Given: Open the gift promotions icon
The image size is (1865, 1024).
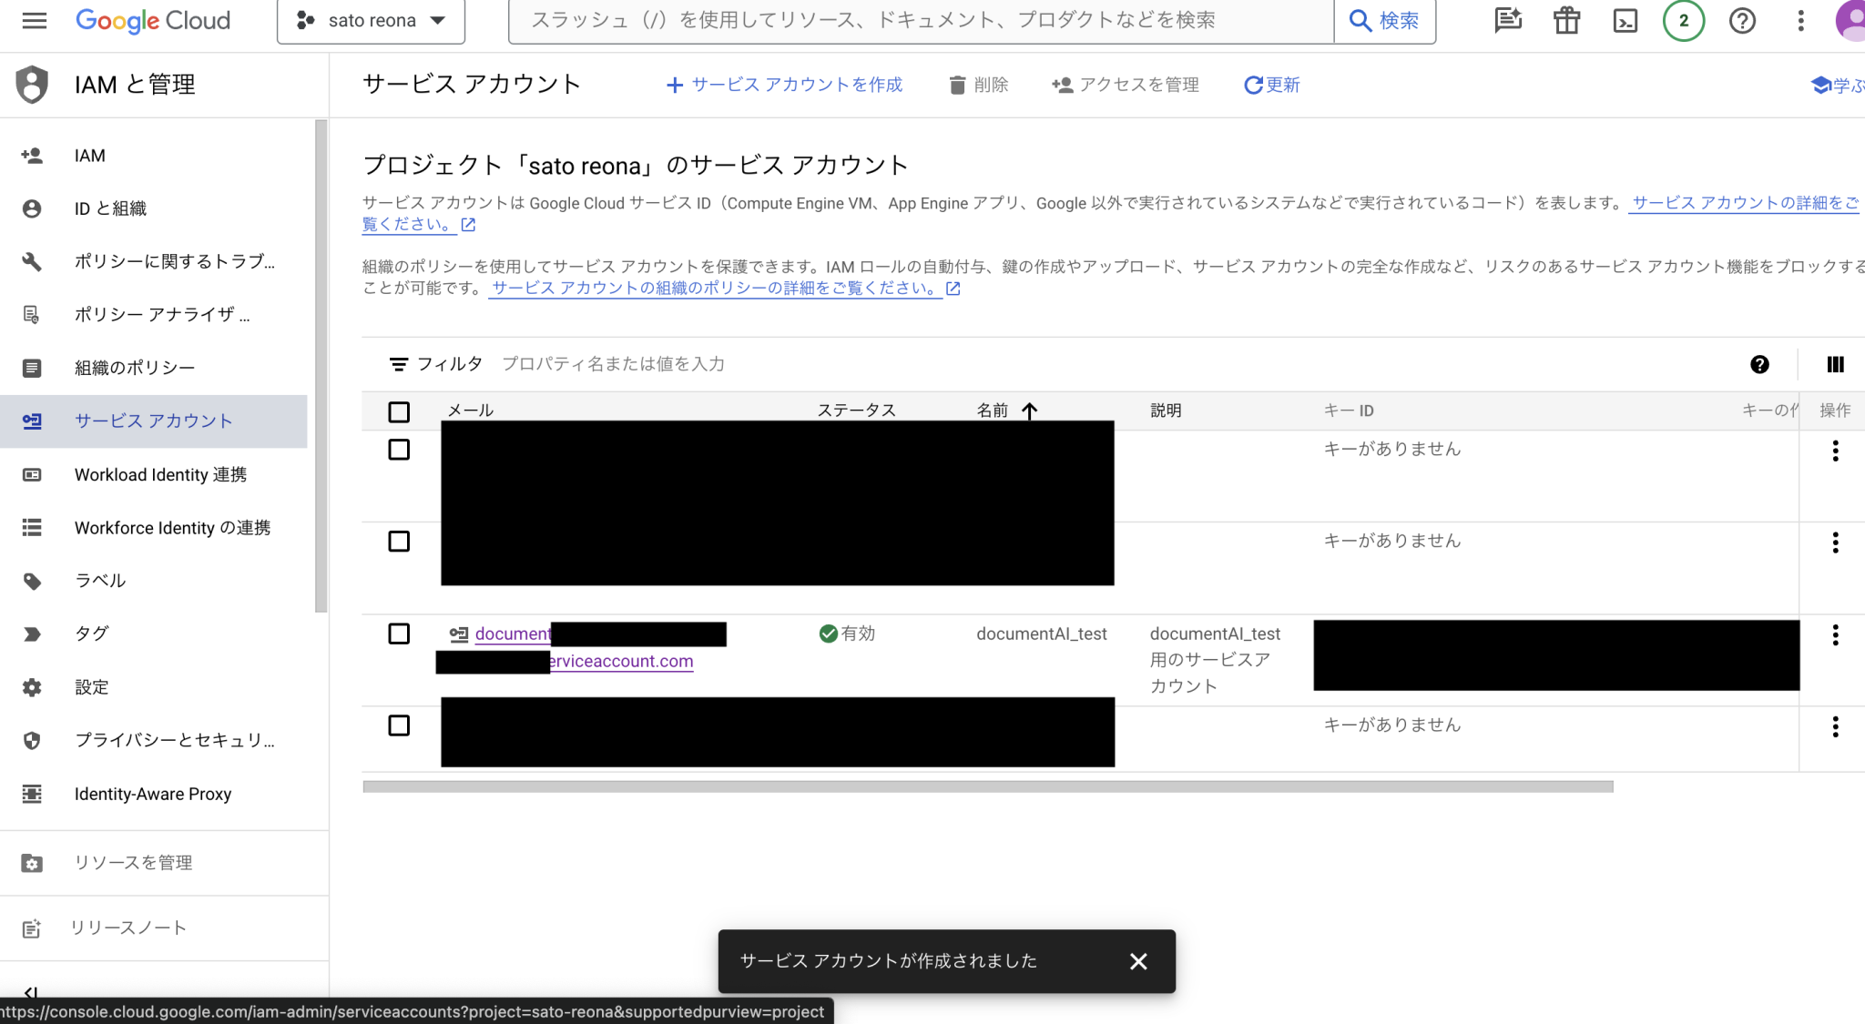Looking at the screenshot, I should tap(1566, 20).
